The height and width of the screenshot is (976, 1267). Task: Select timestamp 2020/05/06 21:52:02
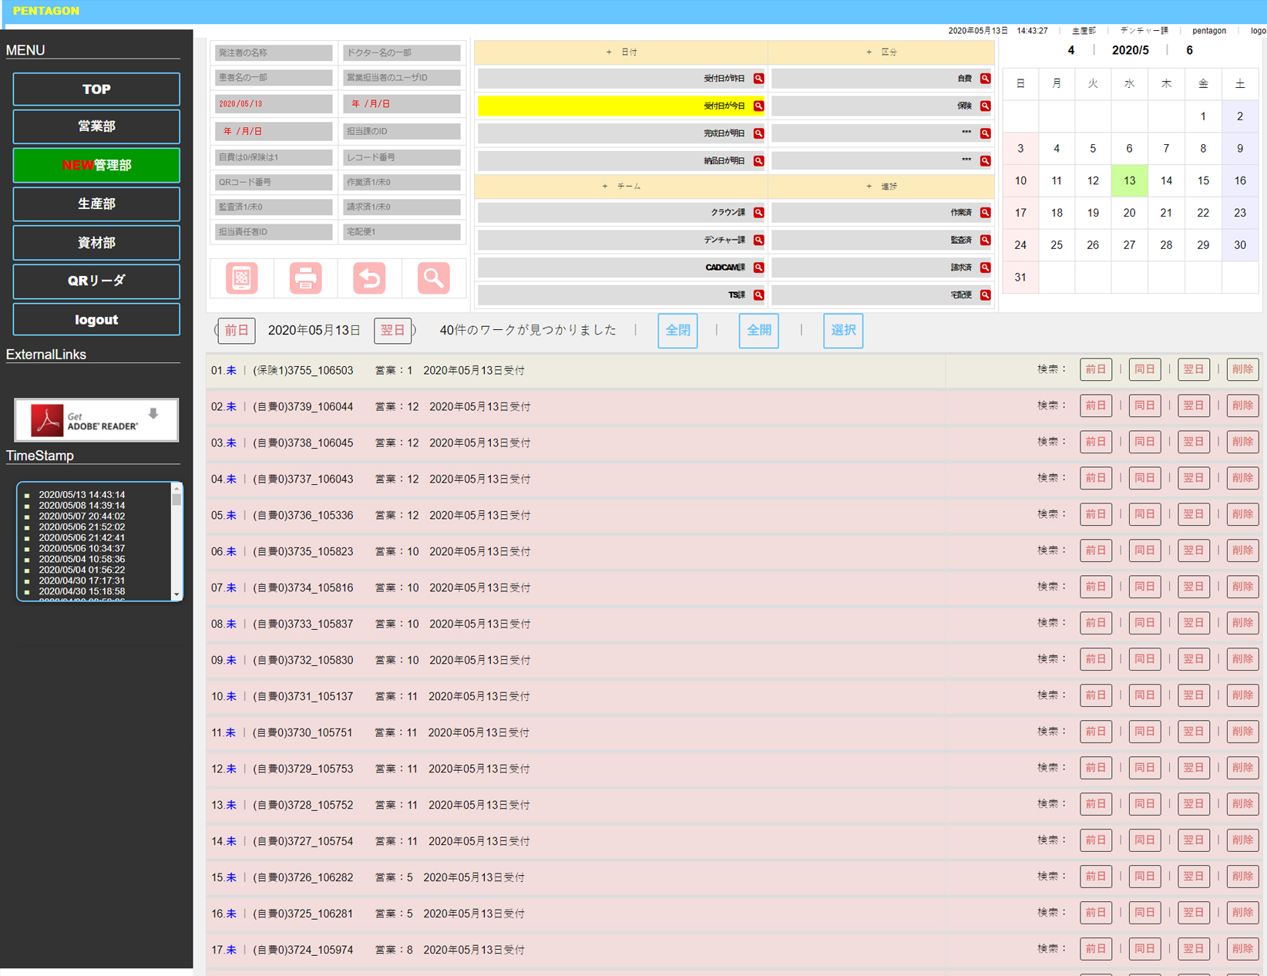[82, 527]
